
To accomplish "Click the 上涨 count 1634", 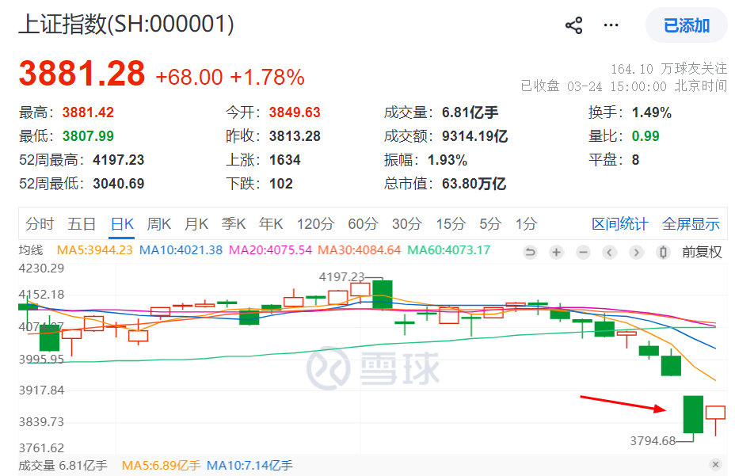I will tap(285, 160).
